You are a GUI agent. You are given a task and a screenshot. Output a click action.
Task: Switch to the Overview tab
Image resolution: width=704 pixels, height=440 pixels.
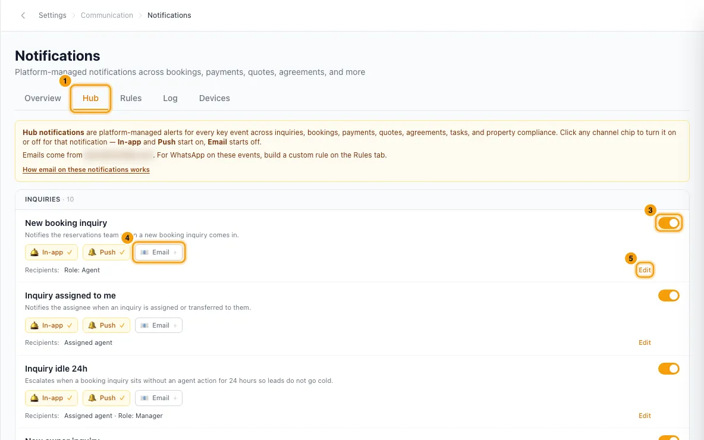click(x=43, y=98)
